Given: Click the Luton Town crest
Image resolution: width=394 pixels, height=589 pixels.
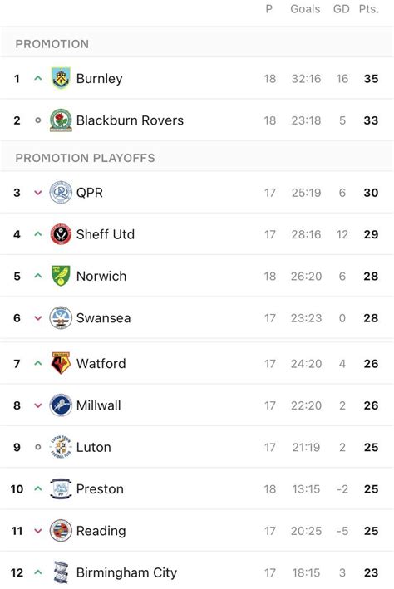Looking at the screenshot, I should tap(61, 447).
